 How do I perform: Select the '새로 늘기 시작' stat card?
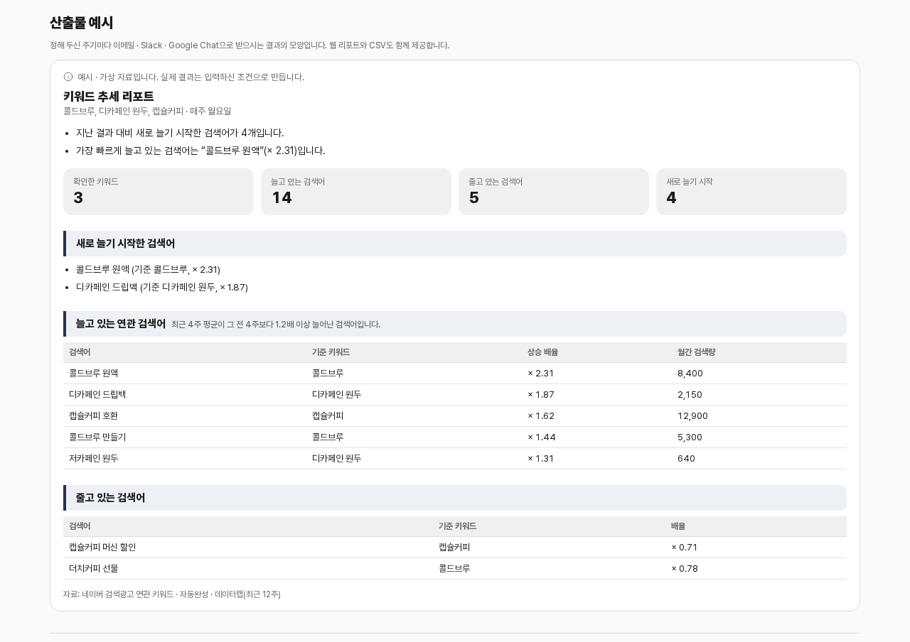coord(751,192)
